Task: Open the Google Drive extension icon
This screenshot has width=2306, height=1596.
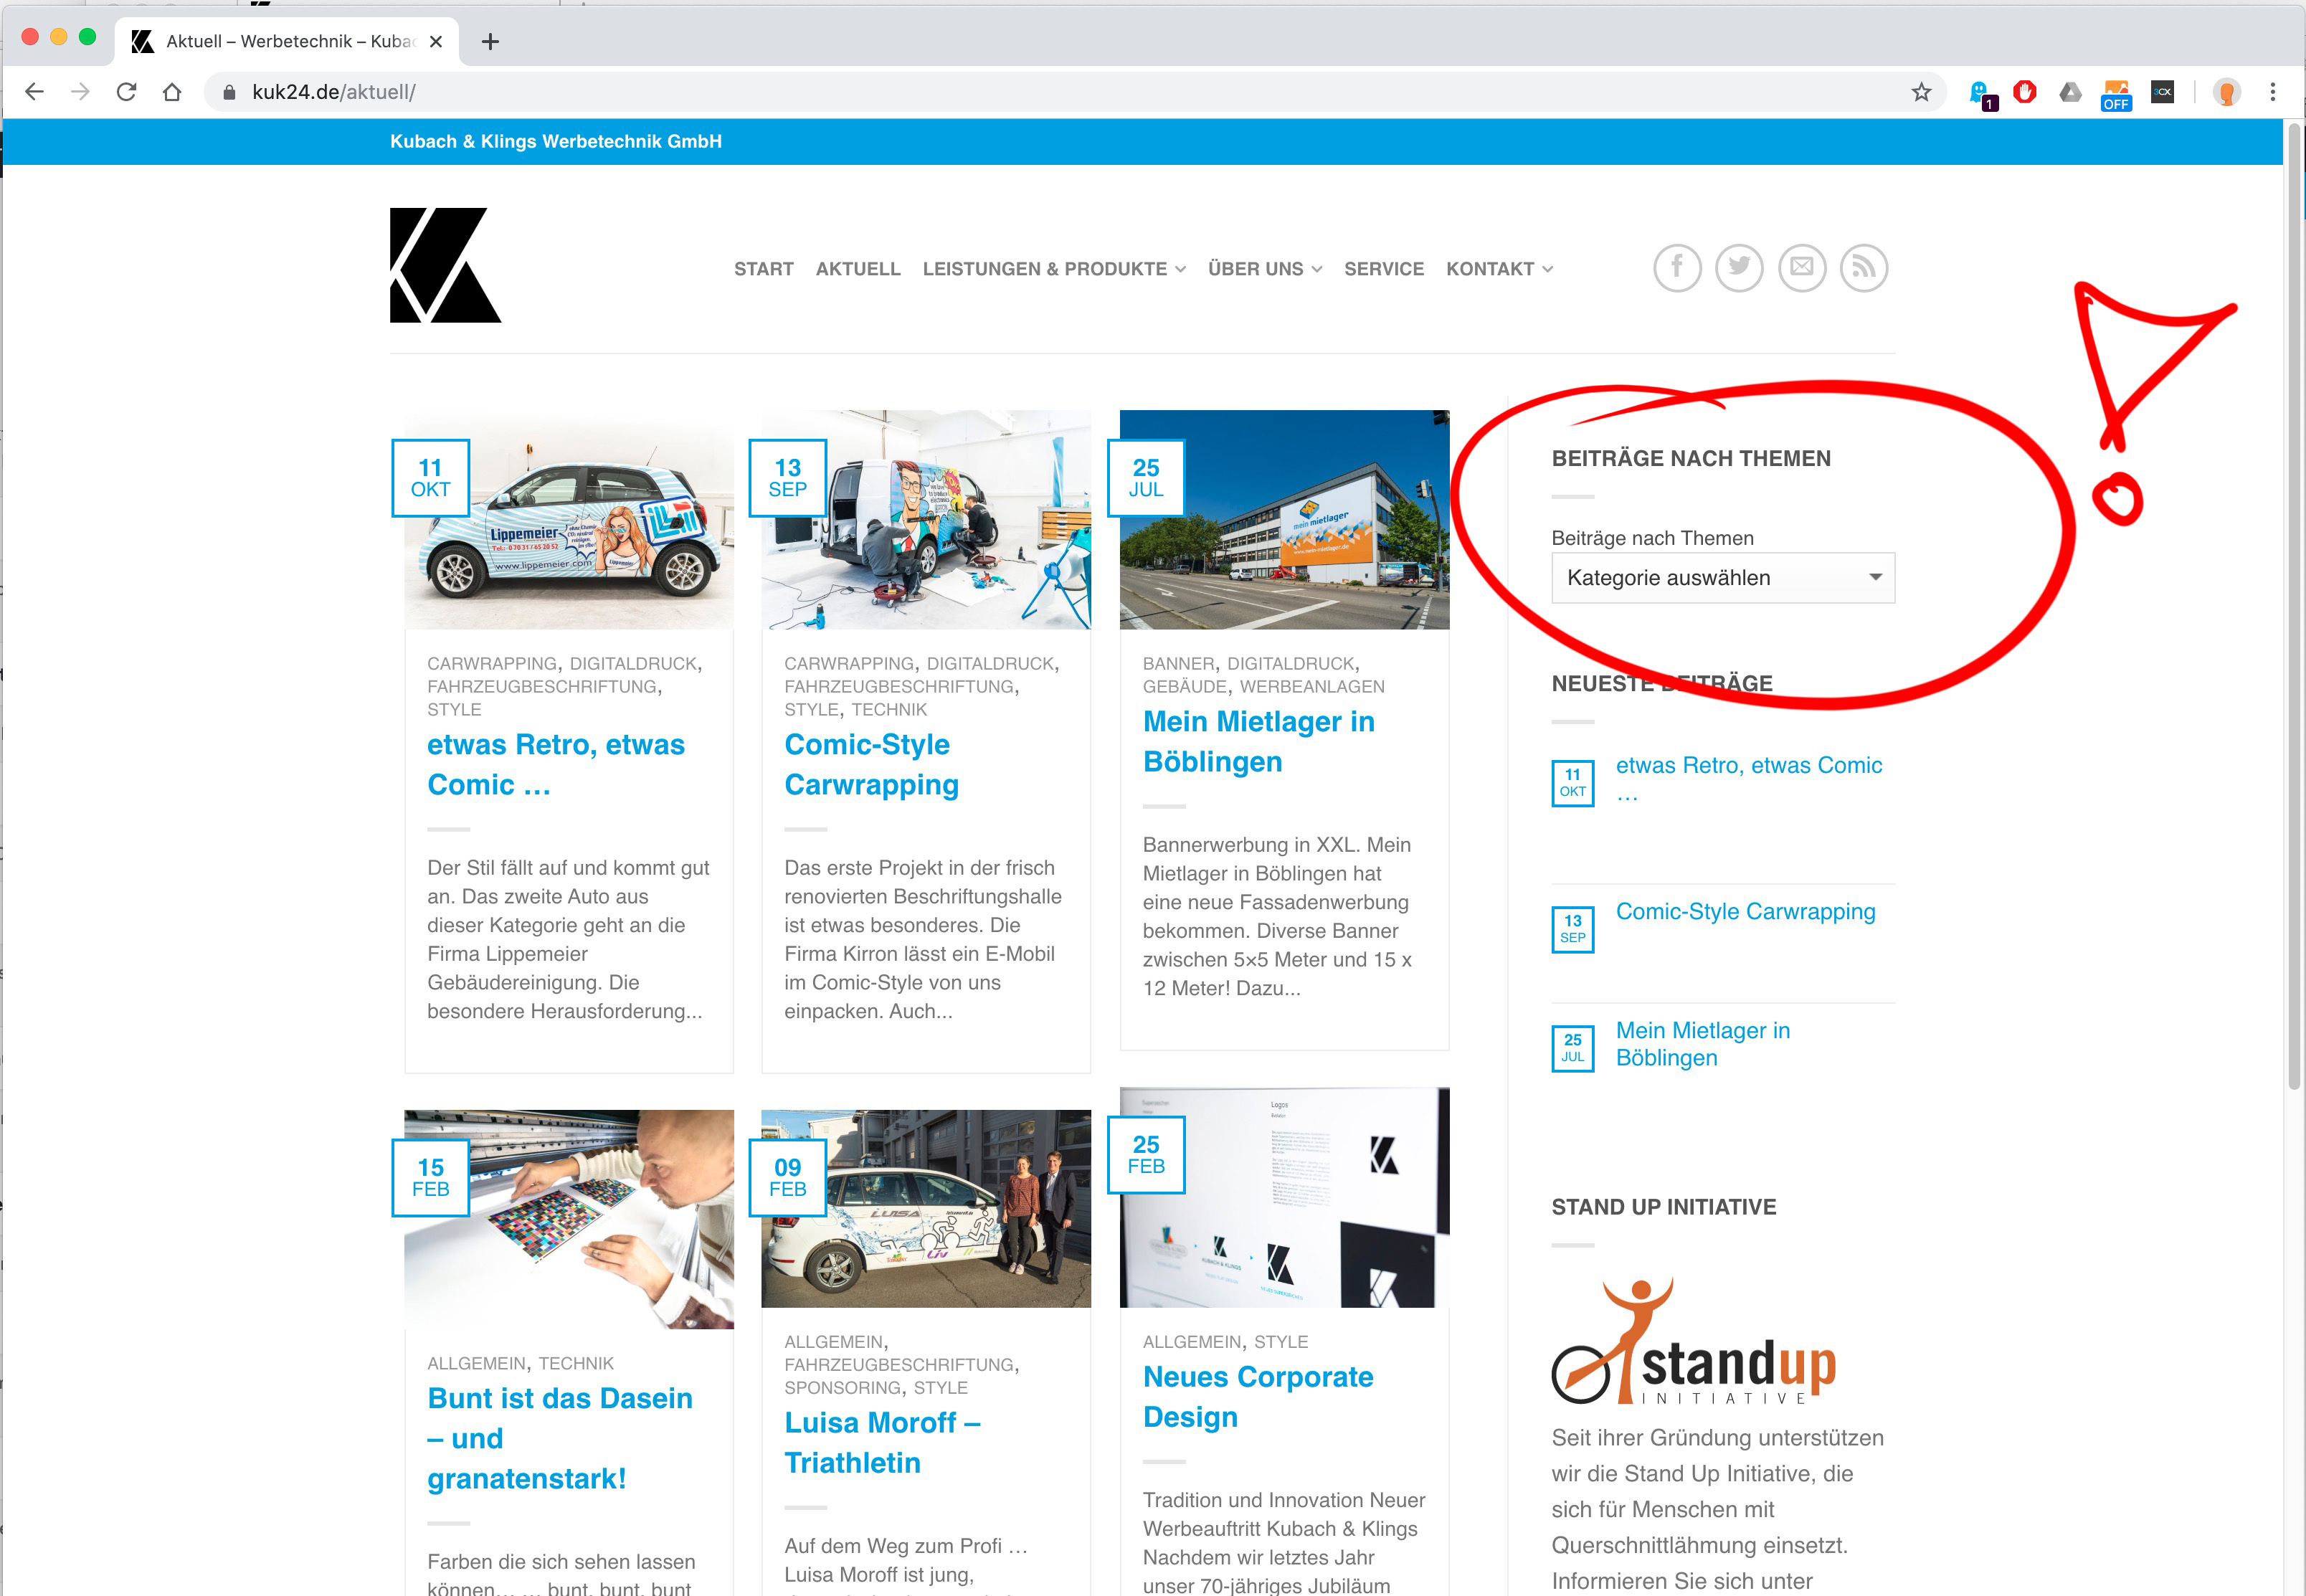Action: [x=2070, y=92]
